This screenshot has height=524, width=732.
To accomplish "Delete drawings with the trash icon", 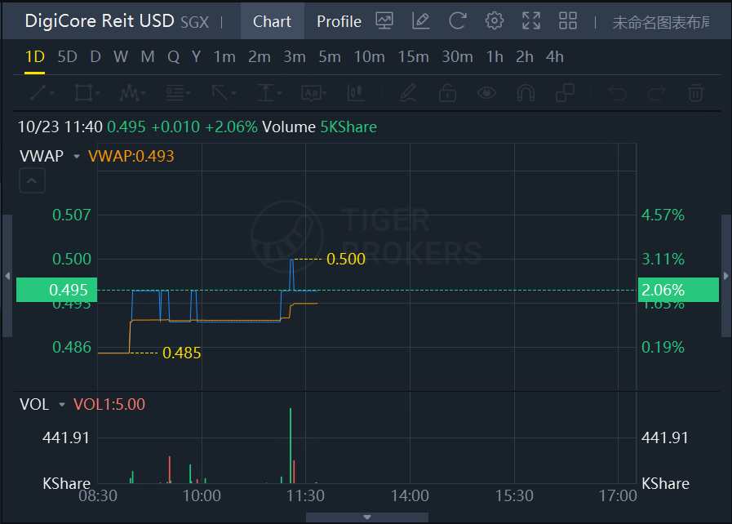I will [695, 93].
